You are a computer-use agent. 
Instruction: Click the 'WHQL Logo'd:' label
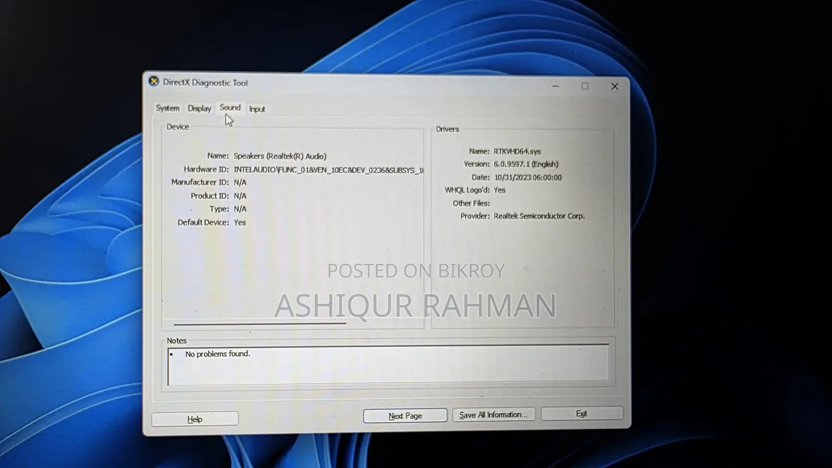tap(467, 190)
